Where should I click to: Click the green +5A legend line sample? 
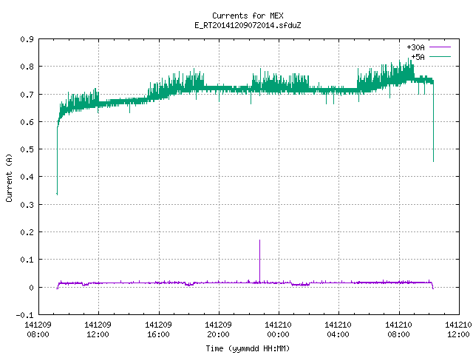[440, 56]
